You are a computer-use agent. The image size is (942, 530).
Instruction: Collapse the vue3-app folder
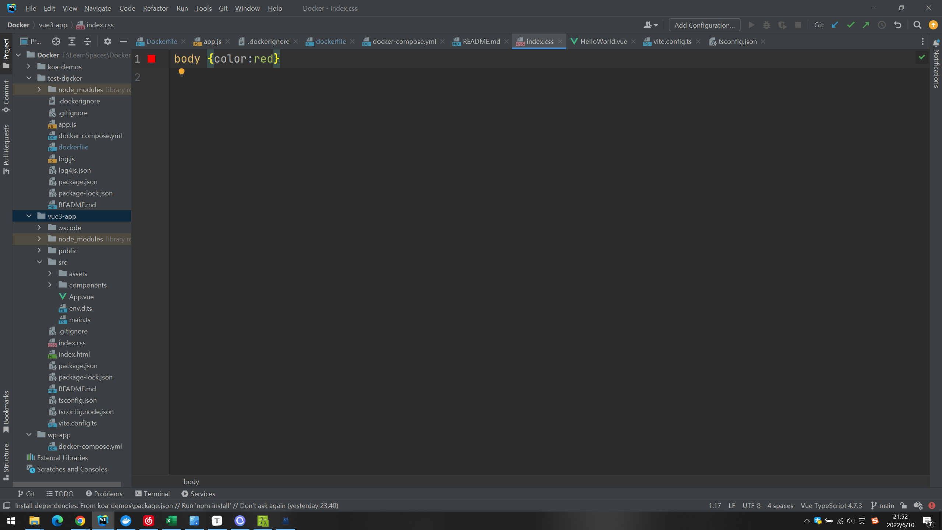pyautogui.click(x=29, y=216)
